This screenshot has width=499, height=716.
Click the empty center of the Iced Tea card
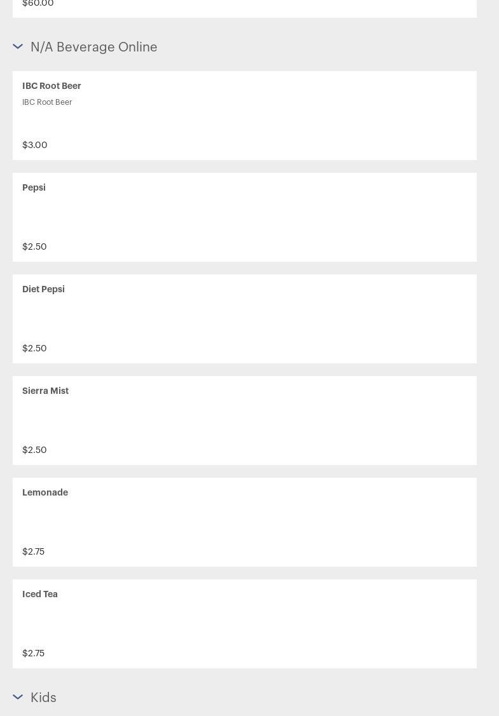tap(245, 624)
